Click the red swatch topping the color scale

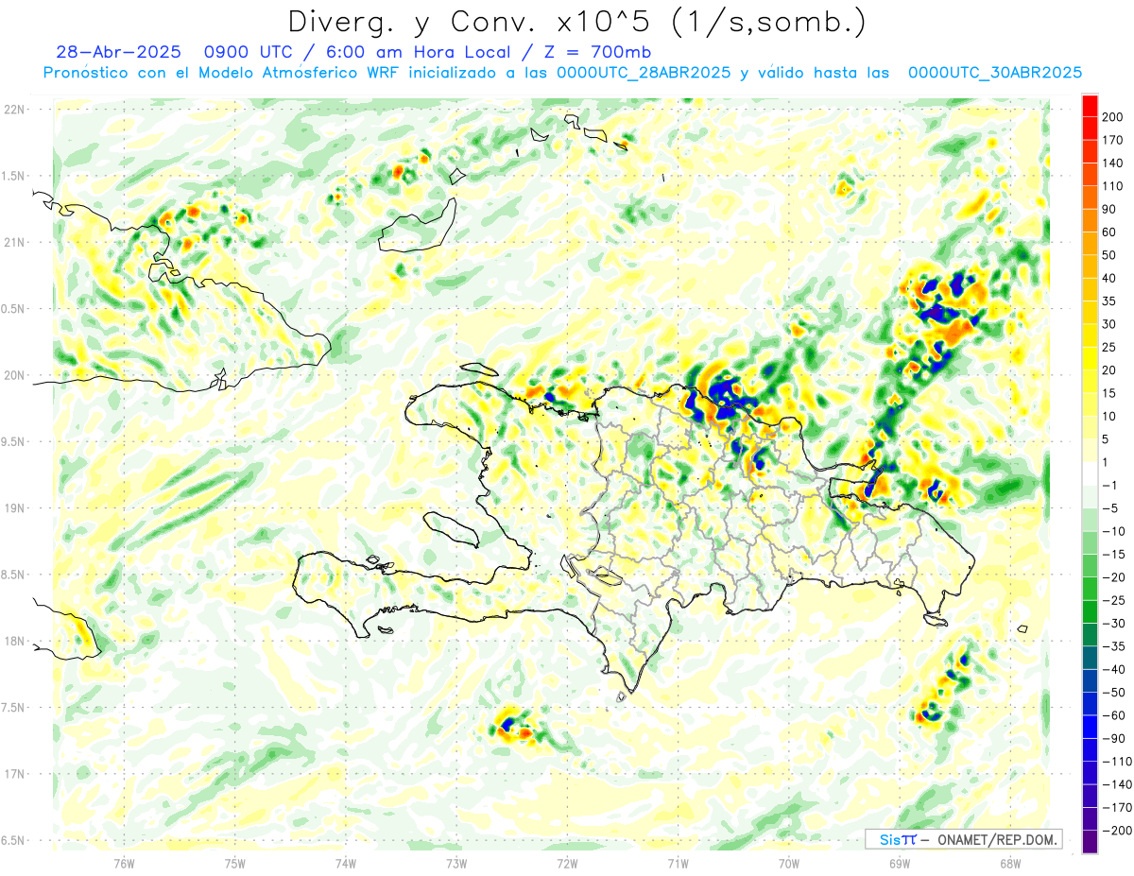[1090, 105]
